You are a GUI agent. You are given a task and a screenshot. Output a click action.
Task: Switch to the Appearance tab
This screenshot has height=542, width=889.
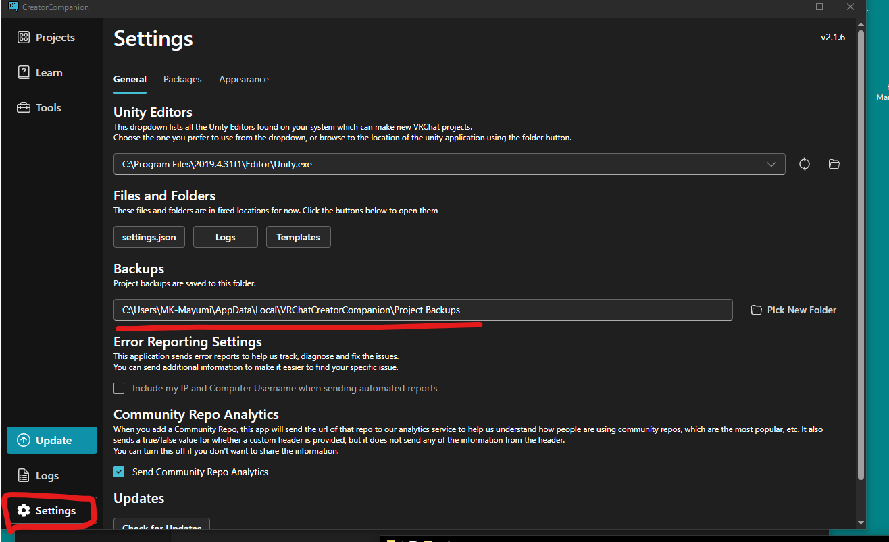(244, 80)
